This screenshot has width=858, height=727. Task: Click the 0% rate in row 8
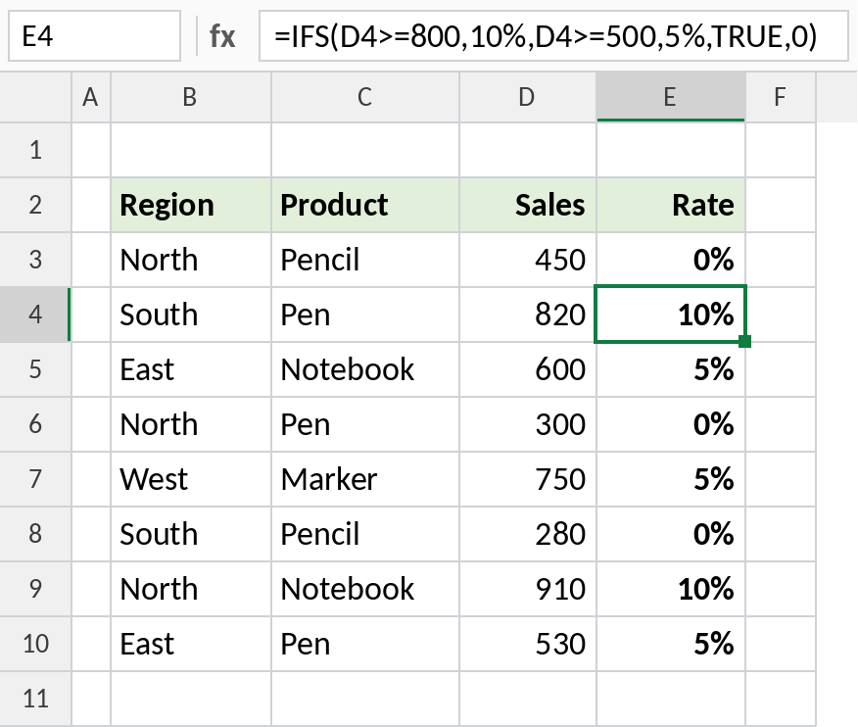pyautogui.click(x=670, y=534)
